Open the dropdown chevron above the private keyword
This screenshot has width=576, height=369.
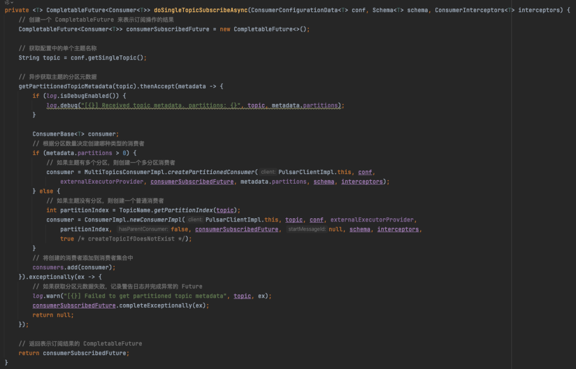pyautogui.click(x=12, y=3)
